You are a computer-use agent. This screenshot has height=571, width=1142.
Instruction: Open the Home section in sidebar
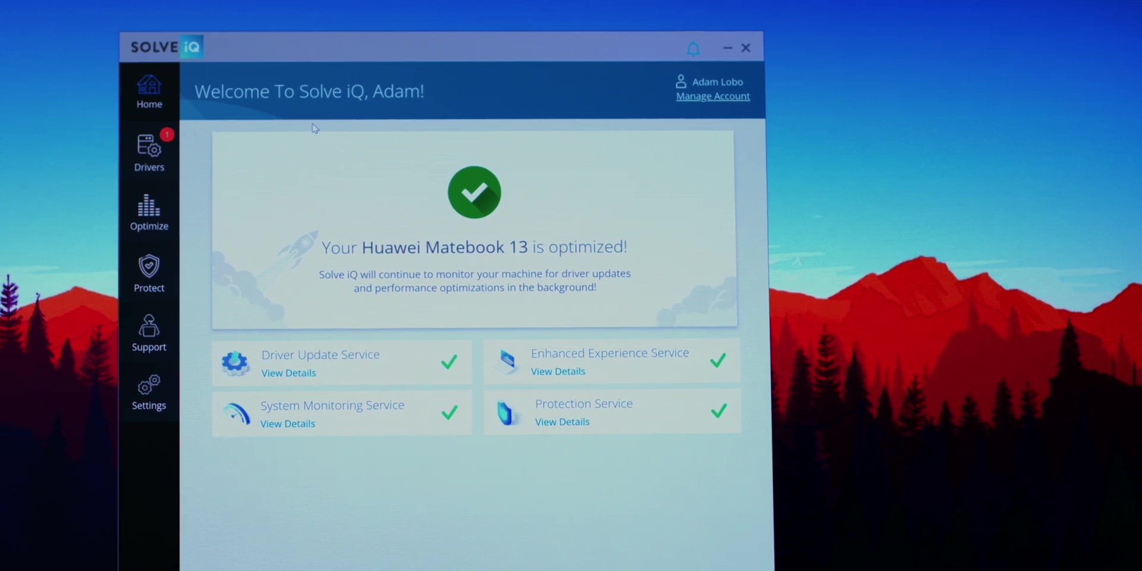pos(149,92)
